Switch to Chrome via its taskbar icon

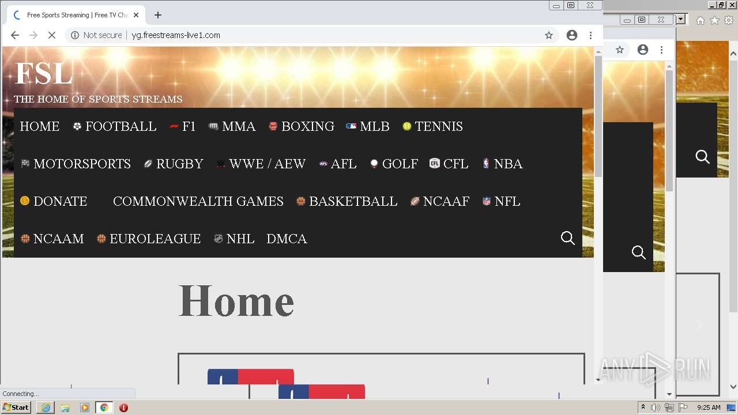[x=104, y=408]
